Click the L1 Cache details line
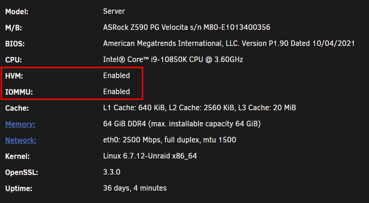369x203 pixels. 199,108
